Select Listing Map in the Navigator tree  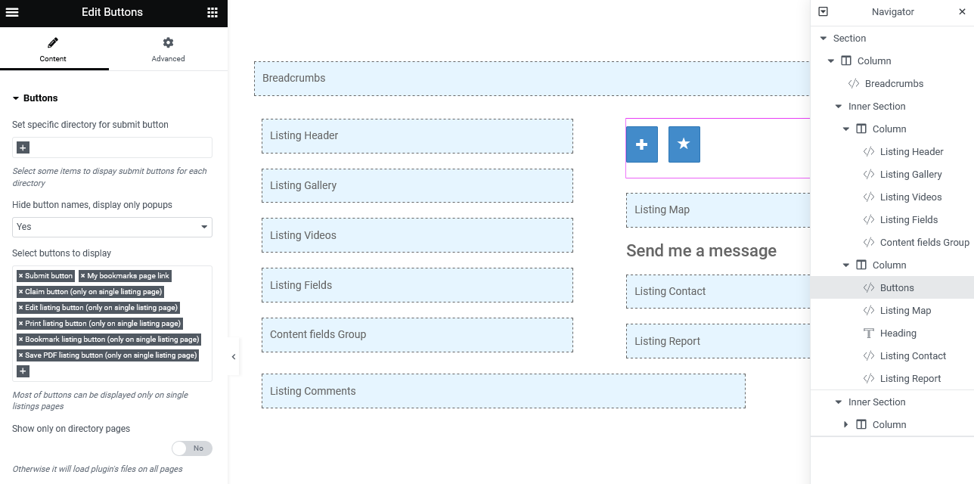tap(905, 311)
